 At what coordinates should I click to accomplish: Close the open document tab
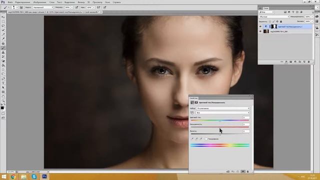(101, 12)
